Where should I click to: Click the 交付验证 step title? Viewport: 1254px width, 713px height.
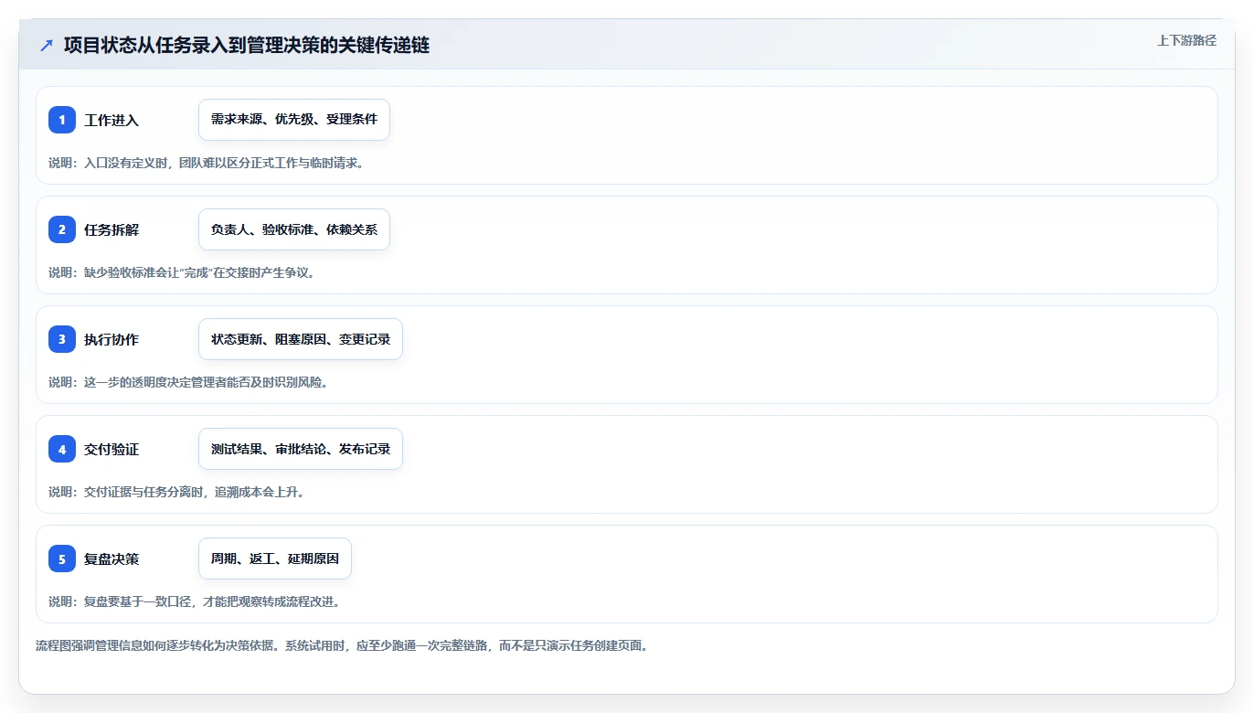coord(112,449)
